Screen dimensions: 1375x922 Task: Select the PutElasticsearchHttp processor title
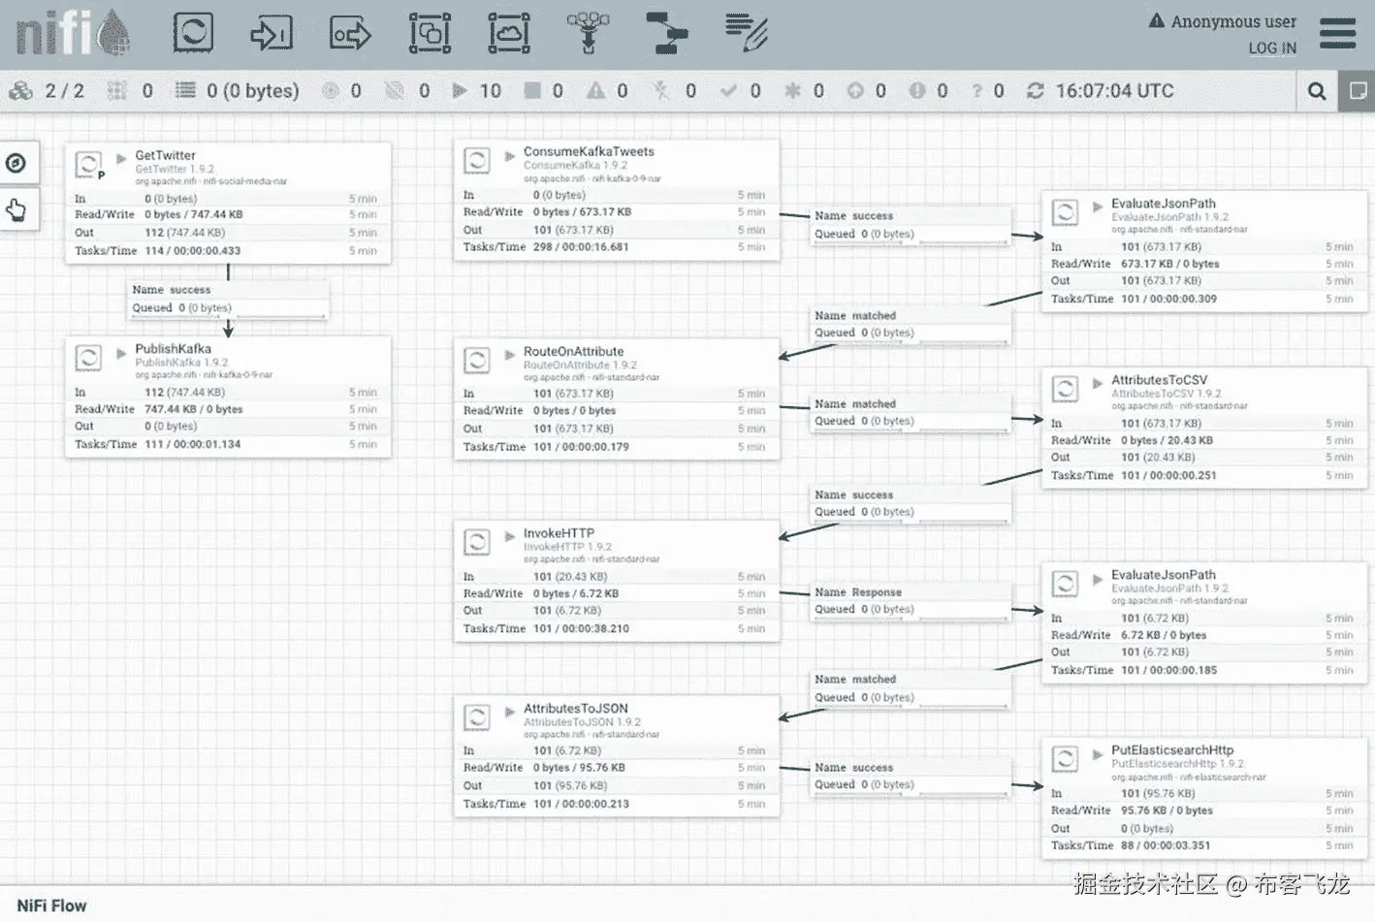click(1172, 750)
